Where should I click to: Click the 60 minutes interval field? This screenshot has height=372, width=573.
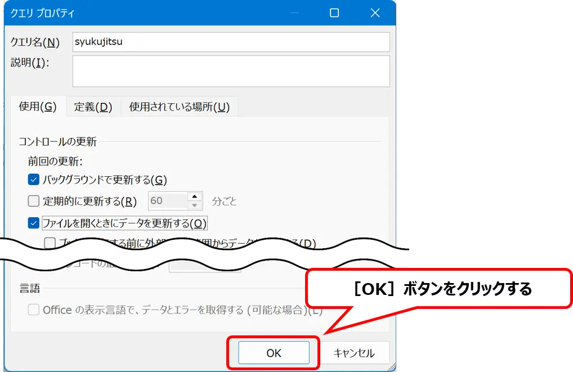coord(168,200)
